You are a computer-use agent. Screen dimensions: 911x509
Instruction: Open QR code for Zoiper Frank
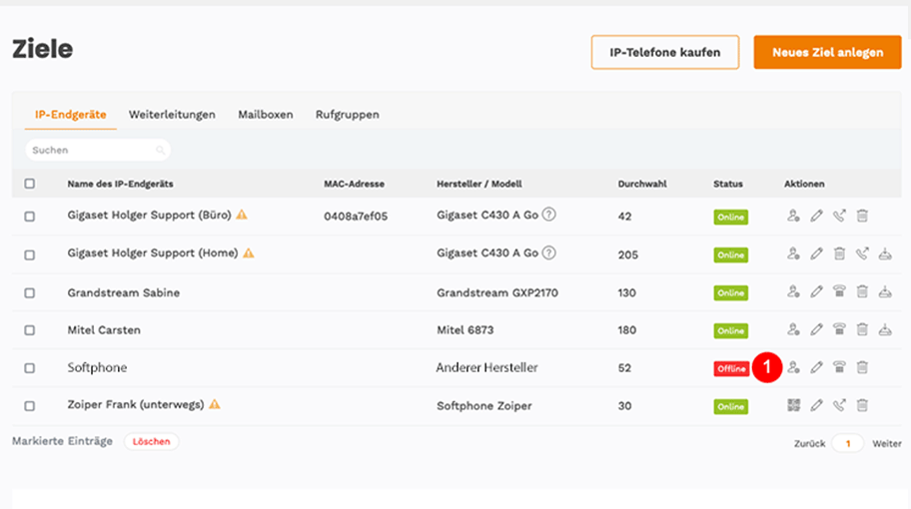coord(794,405)
